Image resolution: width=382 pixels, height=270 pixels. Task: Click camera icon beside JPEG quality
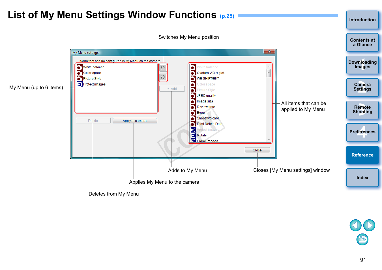pyautogui.click(x=194, y=96)
